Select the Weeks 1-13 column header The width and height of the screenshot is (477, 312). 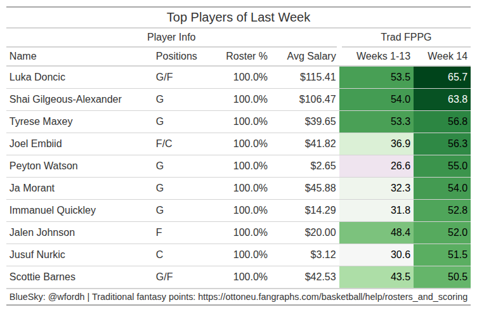click(383, 56)
